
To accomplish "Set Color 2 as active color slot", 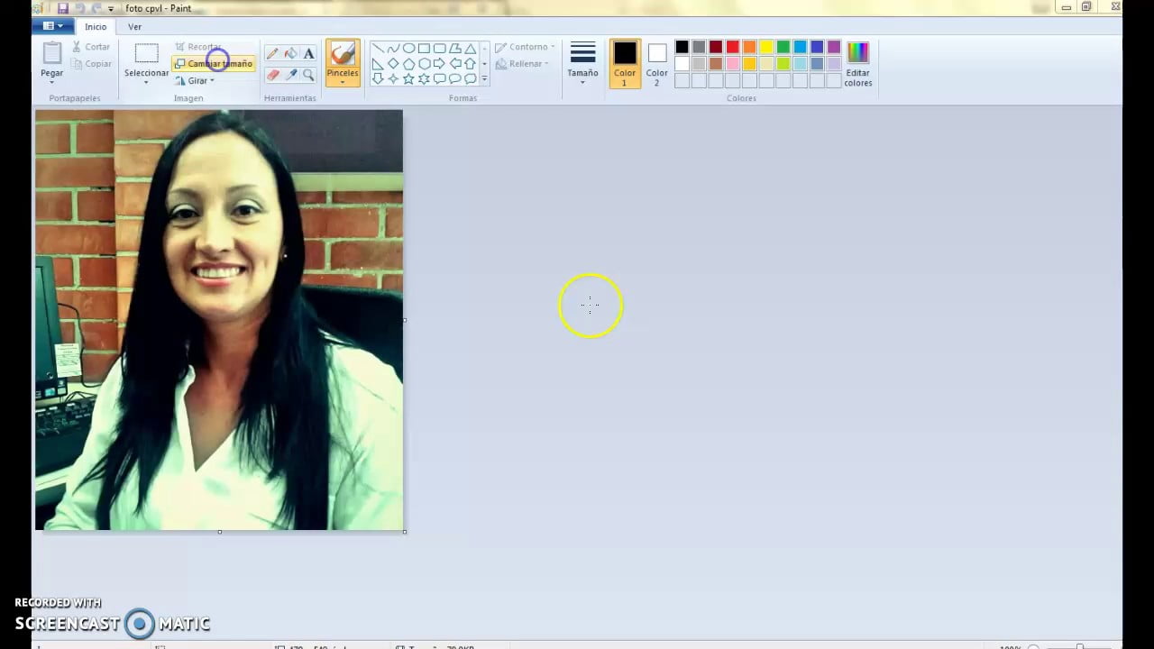I will [x=656, y=63].
